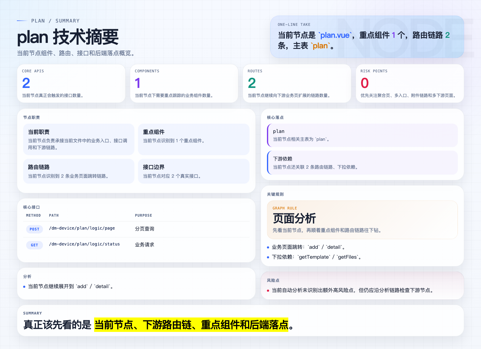The image size is (481, 349).
Task: Open the RISK POINTS stat card
Action: tap(410, 83)
